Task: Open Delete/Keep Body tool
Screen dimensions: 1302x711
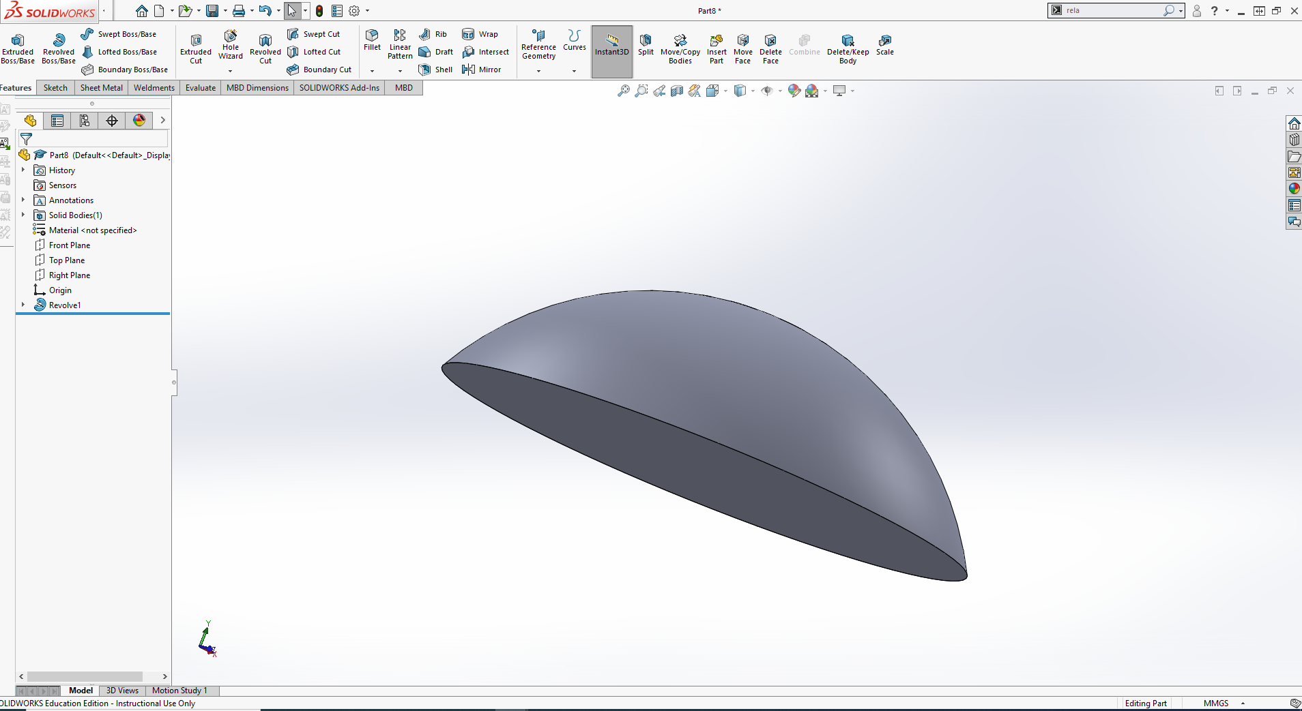Action: tap(848, 48)
